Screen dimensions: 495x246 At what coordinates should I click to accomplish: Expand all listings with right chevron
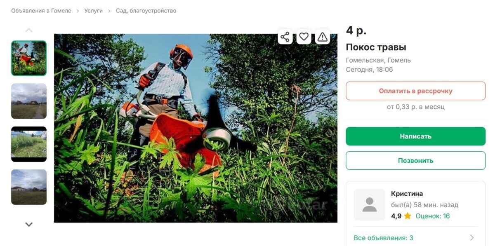(472, 238)
